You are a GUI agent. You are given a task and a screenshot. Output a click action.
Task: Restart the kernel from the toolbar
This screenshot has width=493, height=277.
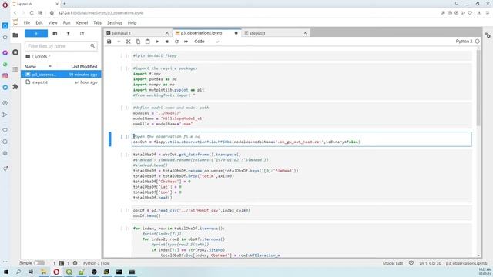coord(176,42)
